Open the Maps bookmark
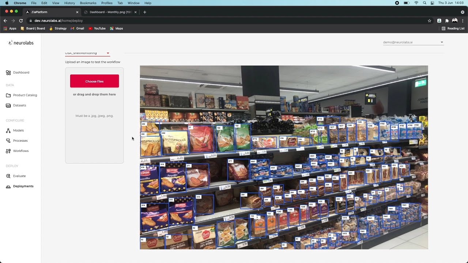This screenshot has height=263, width=468. [x=116, y=28]
